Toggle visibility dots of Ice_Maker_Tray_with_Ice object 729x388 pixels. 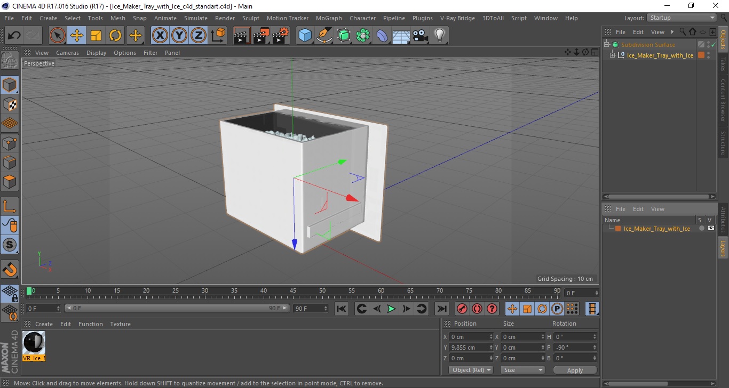click(x=708, y=55)
